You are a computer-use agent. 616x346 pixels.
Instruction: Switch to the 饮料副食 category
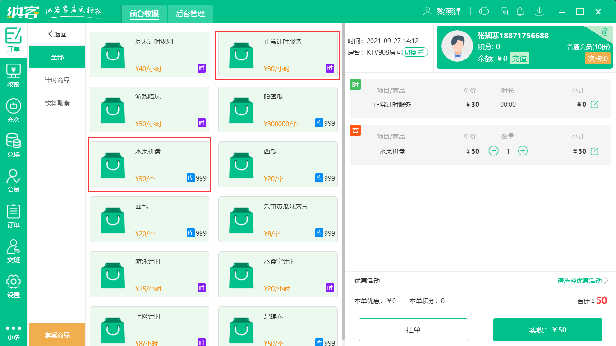click(x=56, y=103)
